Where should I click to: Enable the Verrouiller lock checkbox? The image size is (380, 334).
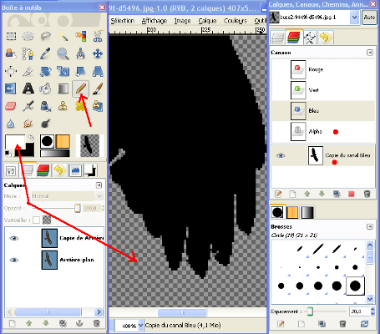click(36, 220)
